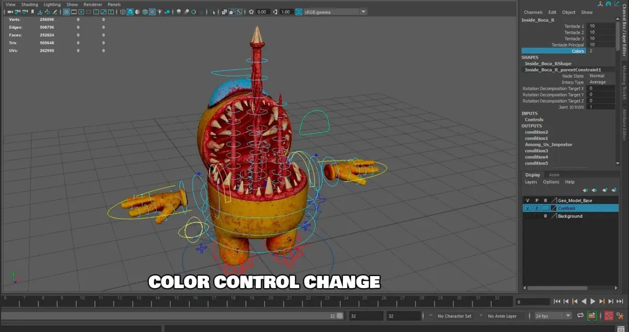
Task: Click the Gamma reset icon
Action: 275,12
